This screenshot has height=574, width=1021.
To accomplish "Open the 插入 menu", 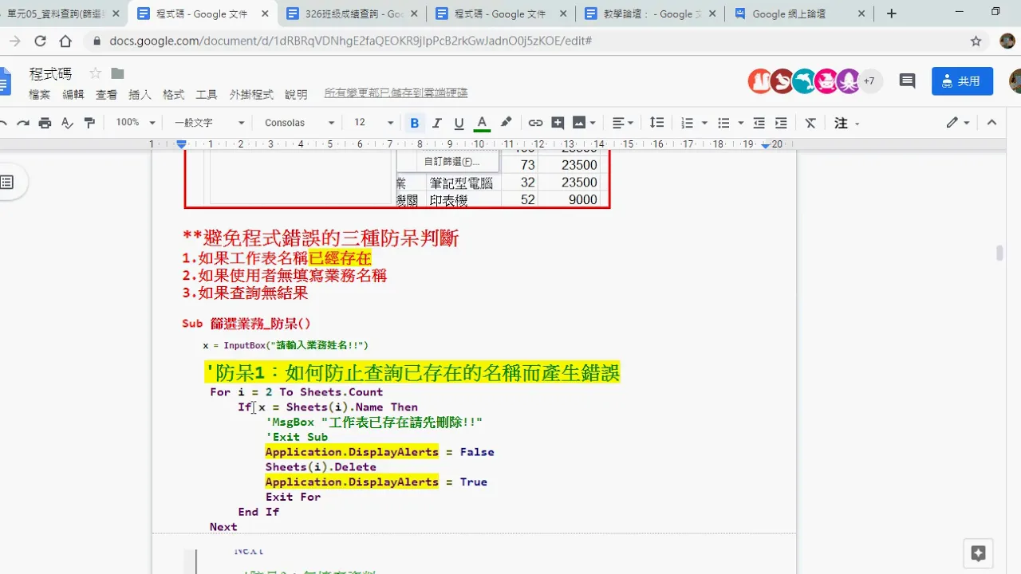I will tap(140, 94).
